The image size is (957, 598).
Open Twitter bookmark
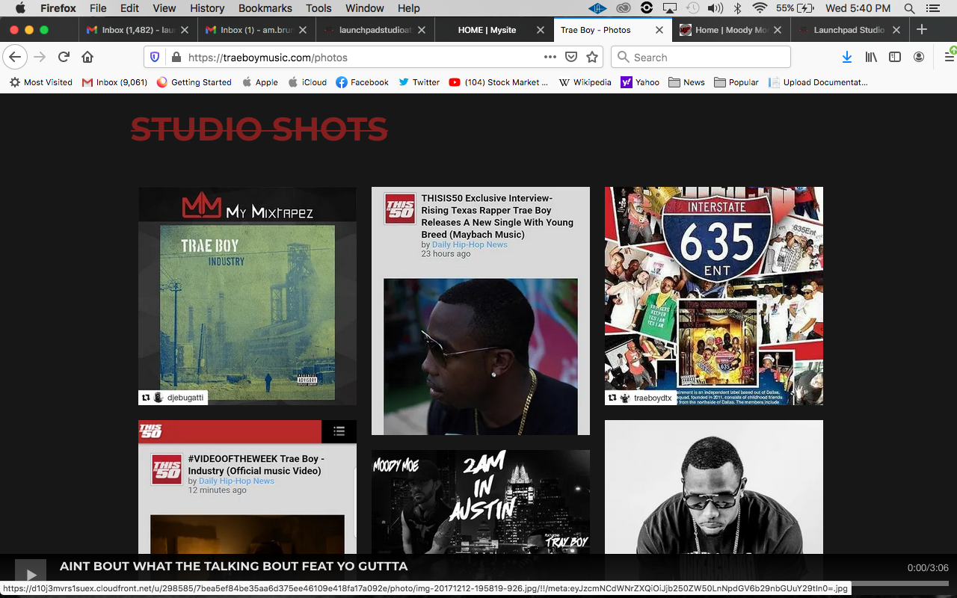(x=419, y=82)
